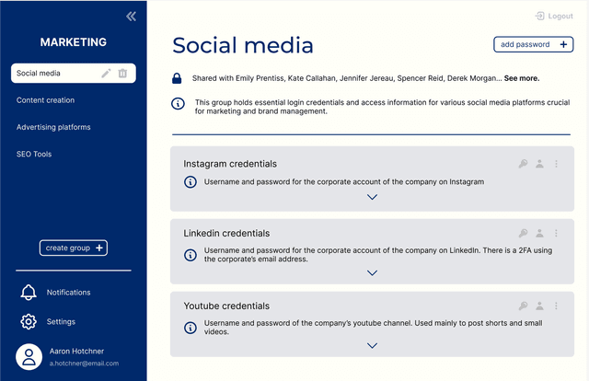This screenshot has width=589, height=381.
Task: Click the user icon on Instagram credentials
Action: tap(540, 164)
